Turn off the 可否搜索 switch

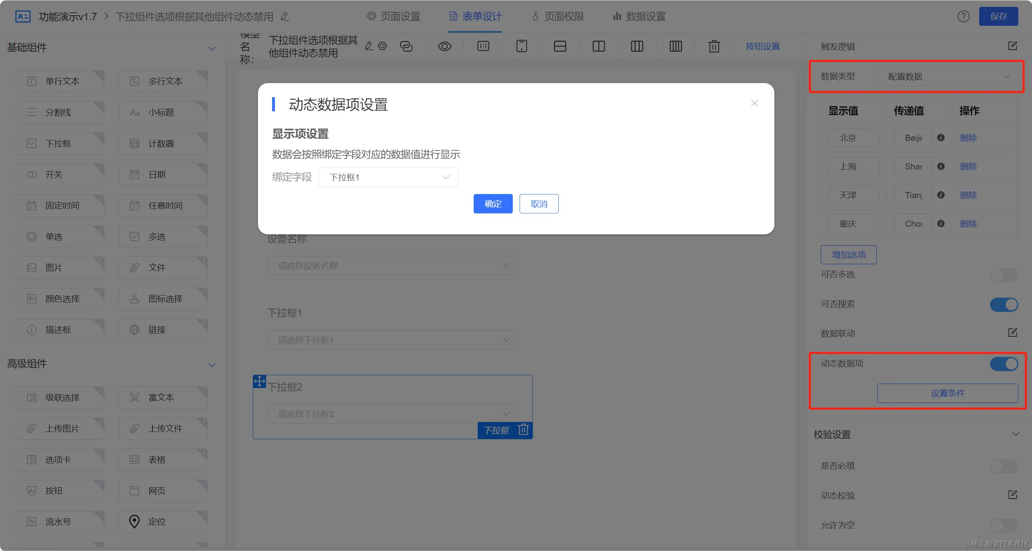point(1004,305)
